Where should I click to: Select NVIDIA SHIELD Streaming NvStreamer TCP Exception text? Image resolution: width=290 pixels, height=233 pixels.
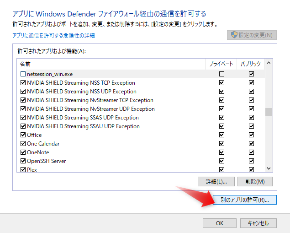tap(90, 100)
